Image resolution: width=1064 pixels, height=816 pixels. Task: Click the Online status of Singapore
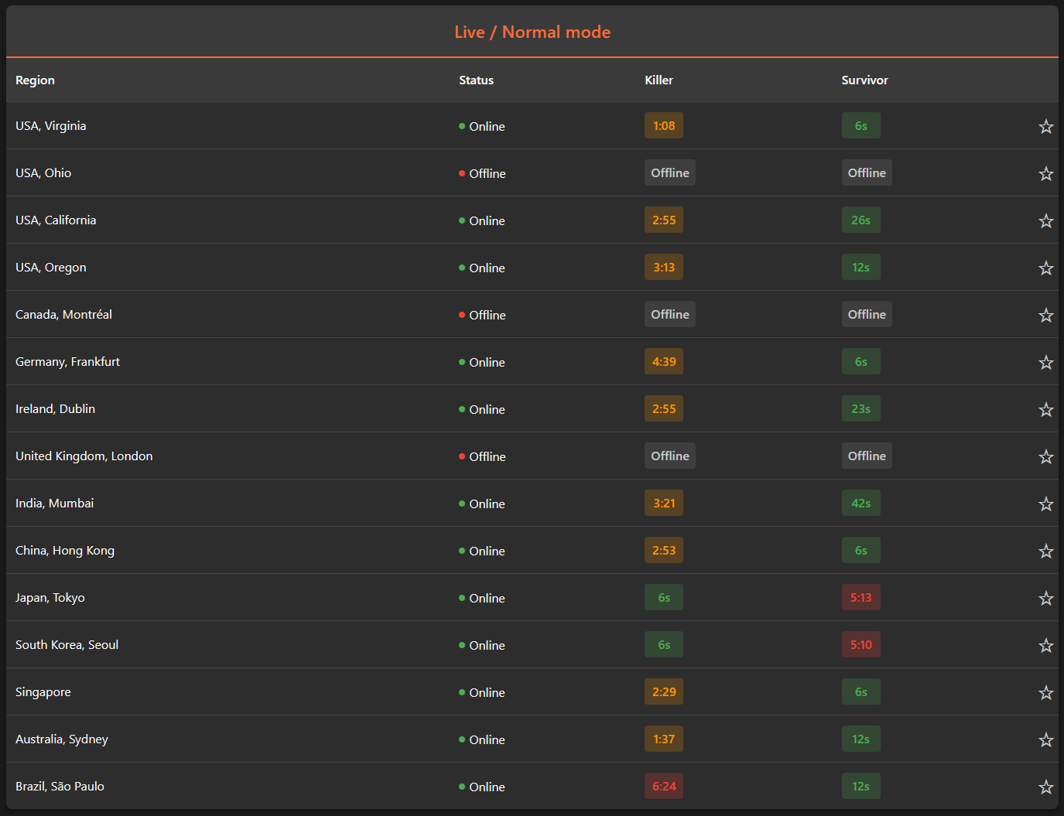pyautogui.click(x=482, y=693)
